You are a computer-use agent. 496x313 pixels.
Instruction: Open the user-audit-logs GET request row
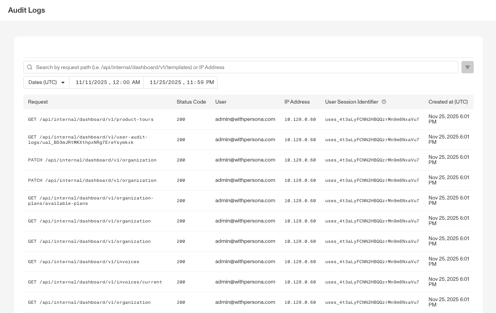click(248, 140)
